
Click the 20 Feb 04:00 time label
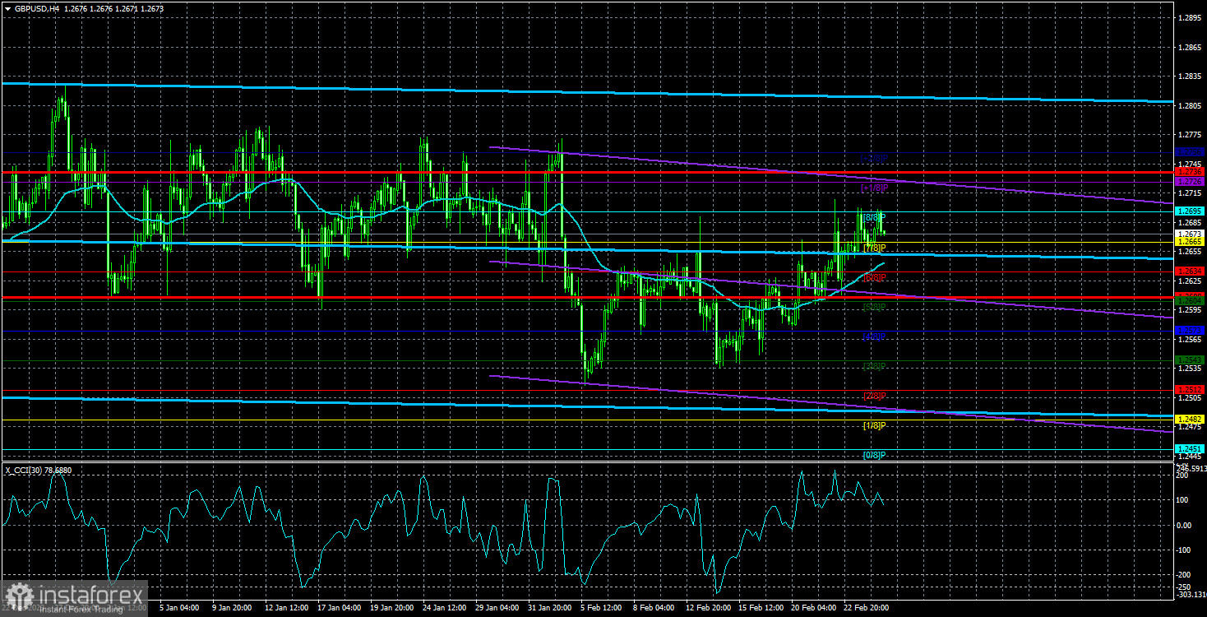tap(815, 608)
